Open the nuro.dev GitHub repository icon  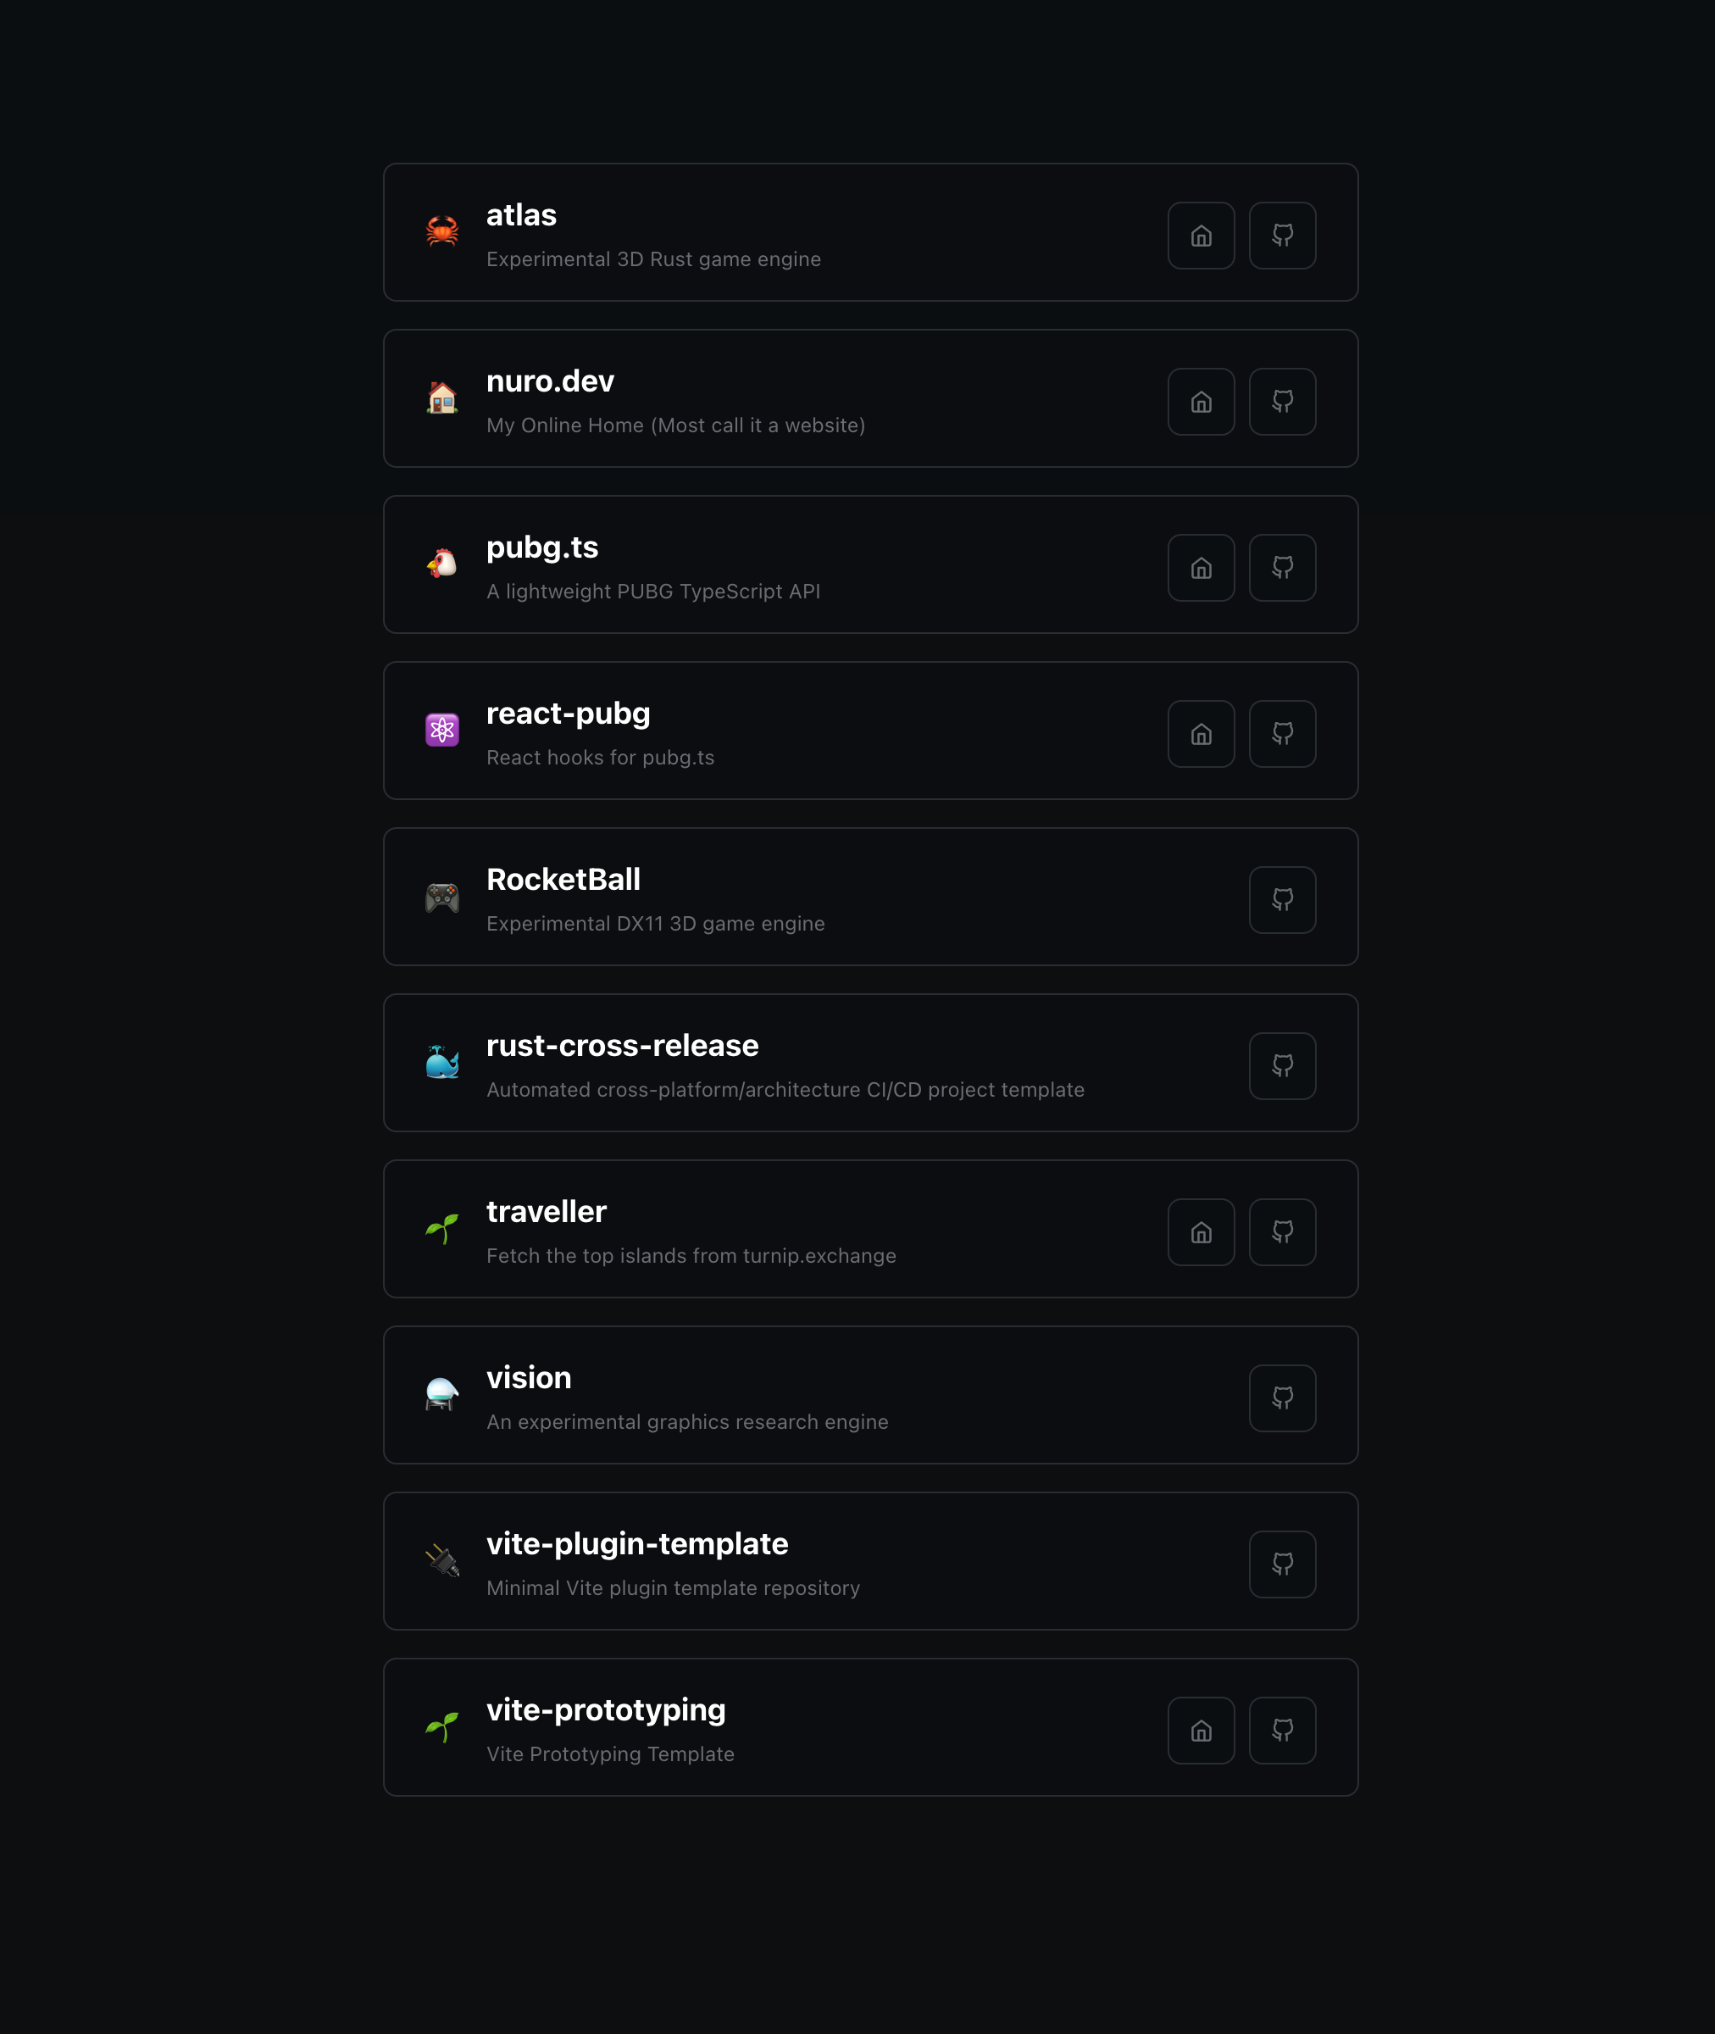1282,402
